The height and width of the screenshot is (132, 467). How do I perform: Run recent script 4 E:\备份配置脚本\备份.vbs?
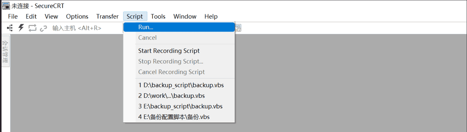click(179, 117)
